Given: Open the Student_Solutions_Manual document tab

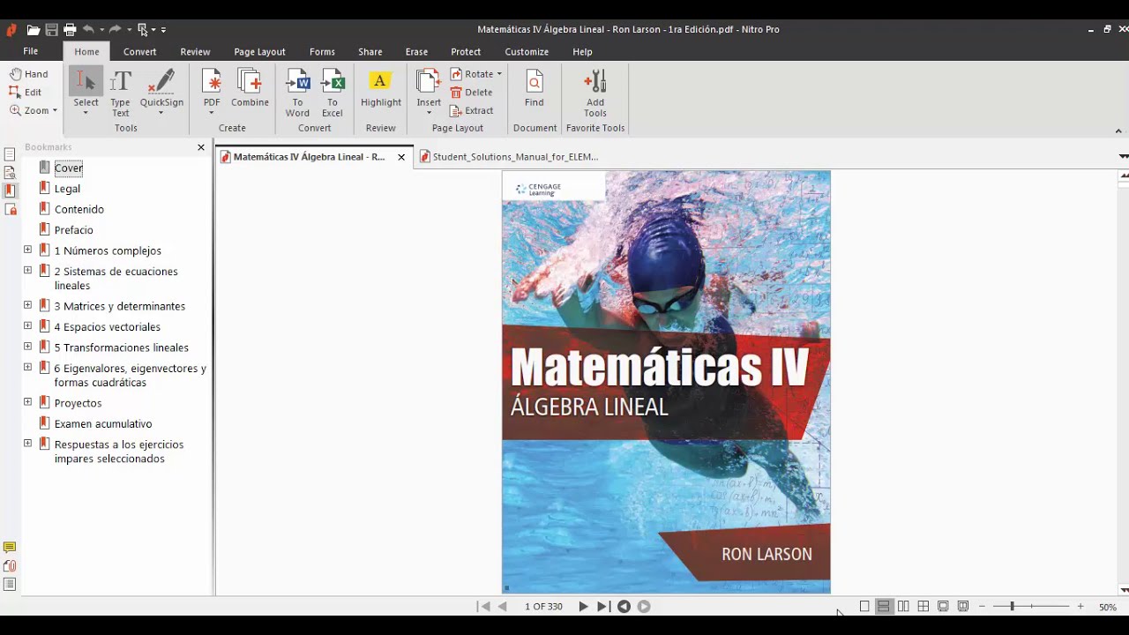Looking at the screenshot, I should click(510, 157).
